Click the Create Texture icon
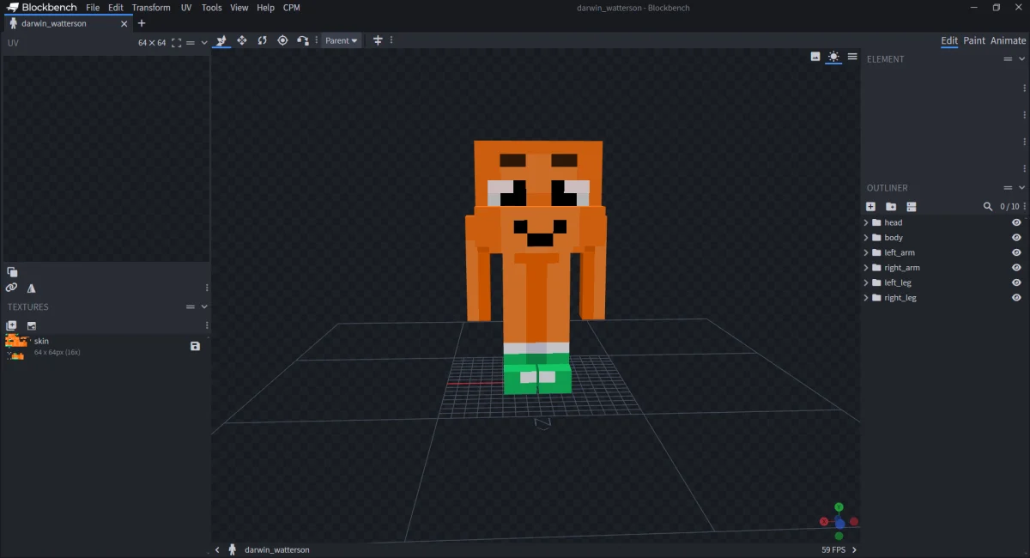 [x=12, y=325]
